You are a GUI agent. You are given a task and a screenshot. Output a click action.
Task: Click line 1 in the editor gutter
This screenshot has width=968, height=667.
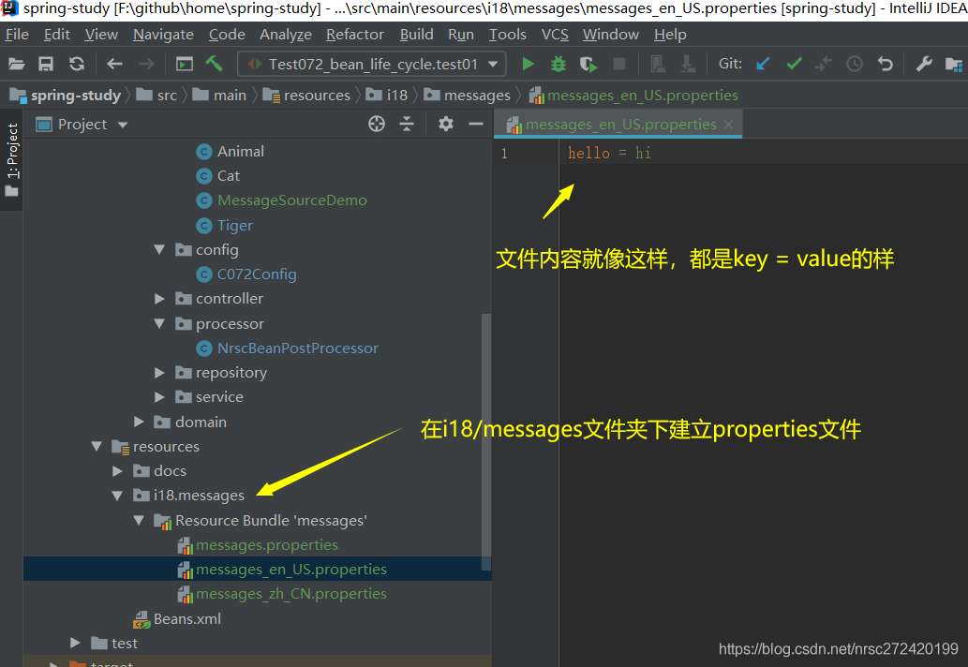tap(504, 154)
